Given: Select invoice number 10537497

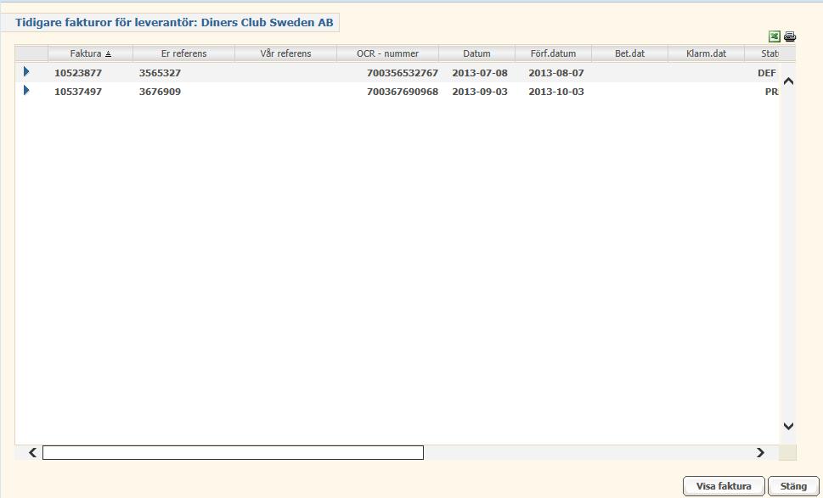Looking at the screenshot, I should pyautogui.click(x=78, y=92).
